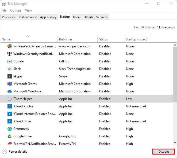Click the Task Manager title bar icon
The width and height of the screenshot is (177, 158).
pos(4,4)
